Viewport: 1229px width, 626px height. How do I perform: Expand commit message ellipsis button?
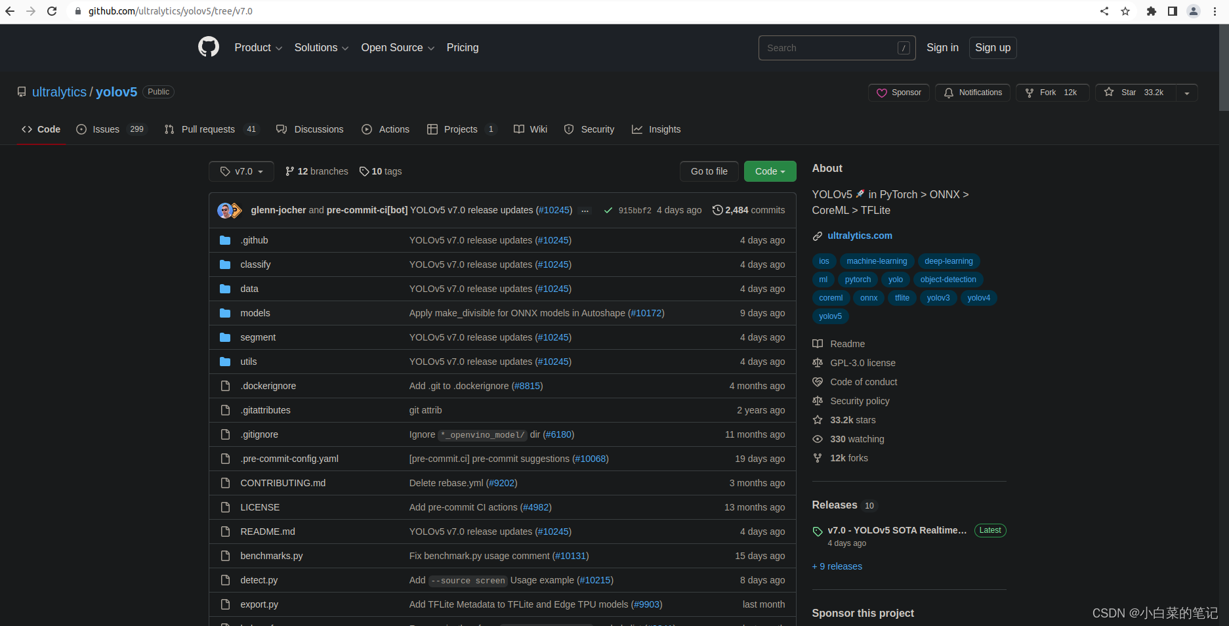[585, 211]
